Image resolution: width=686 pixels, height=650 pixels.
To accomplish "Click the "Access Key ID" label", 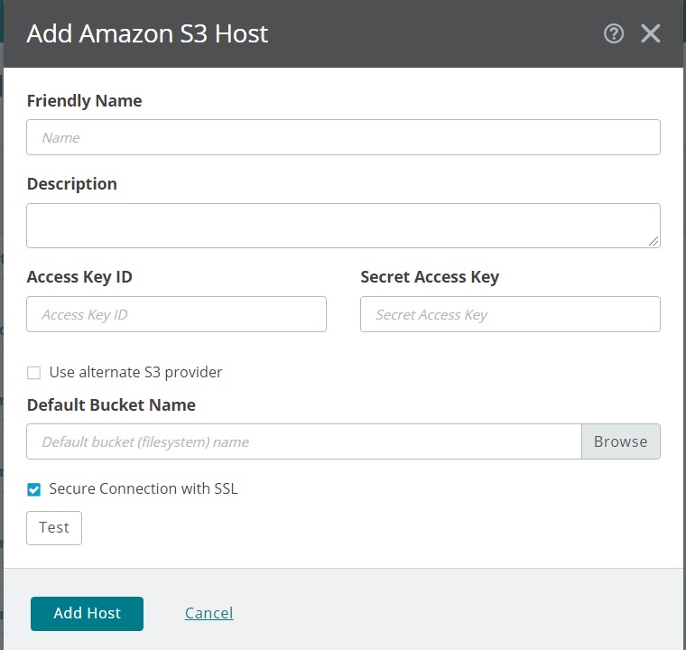I will pyautogui.click(x=79, y=277).
